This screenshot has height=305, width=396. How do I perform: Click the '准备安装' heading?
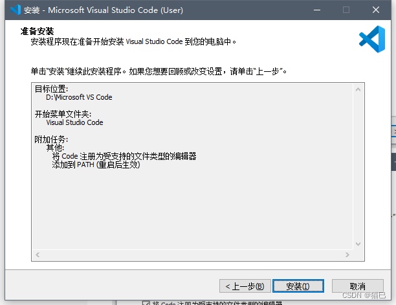(37, 31)
